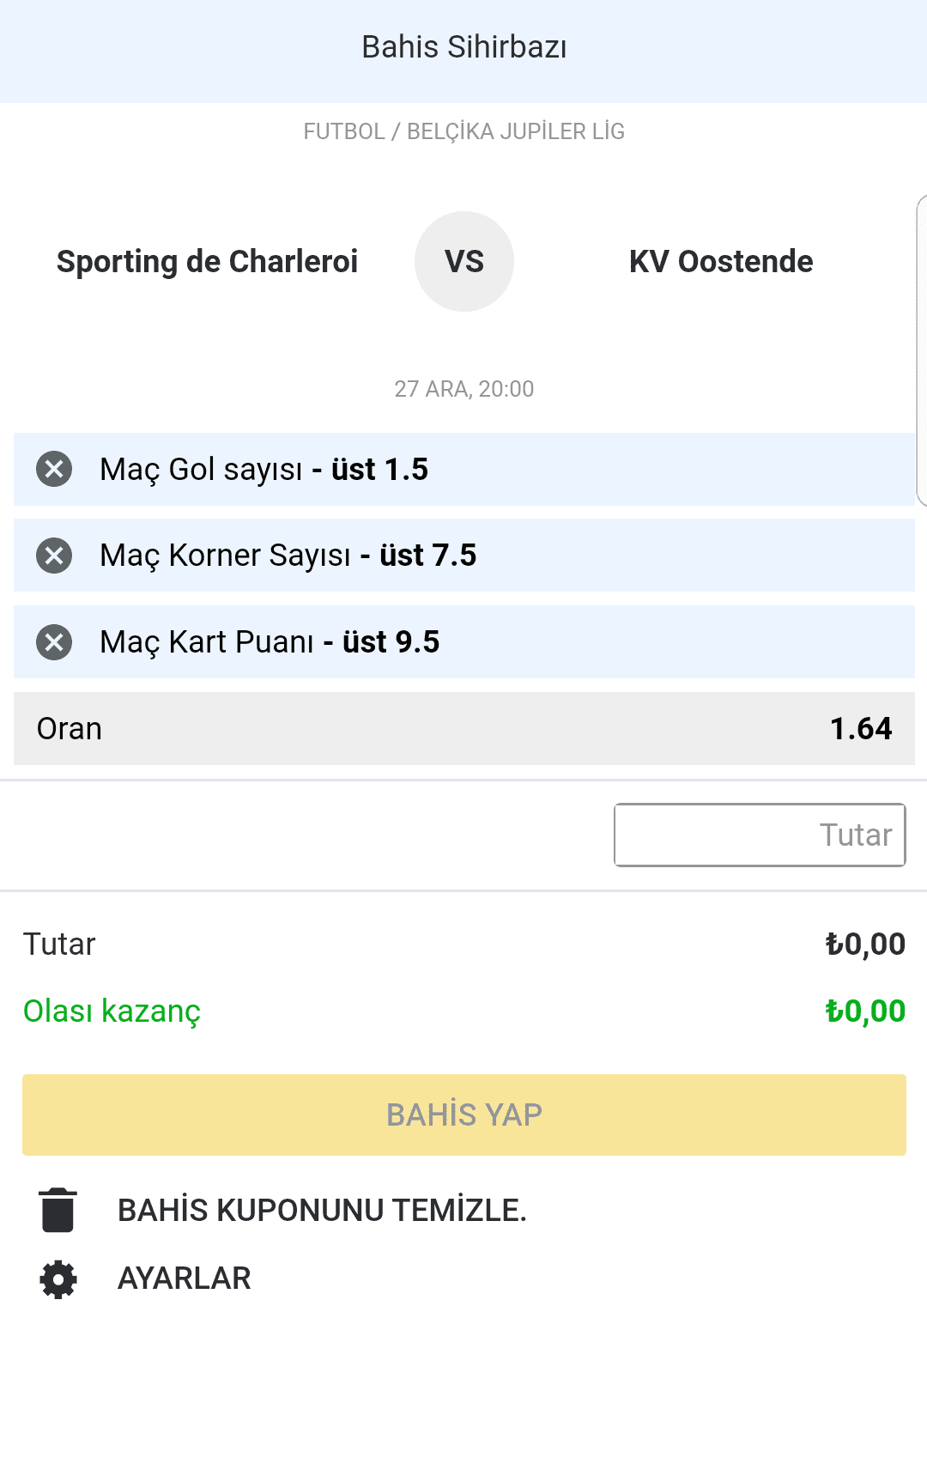This screenshot has height=1476, width=927.
Task: Click the scrollbar handle on the right edge
Action: click(922, 350)
